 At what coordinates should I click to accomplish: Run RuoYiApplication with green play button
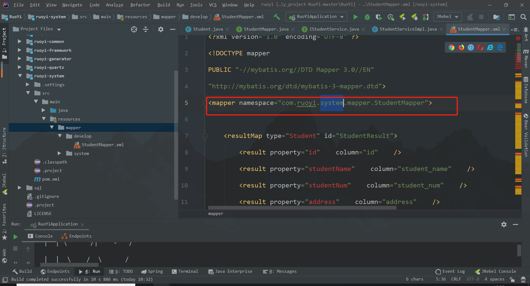[x=356, y=17]
